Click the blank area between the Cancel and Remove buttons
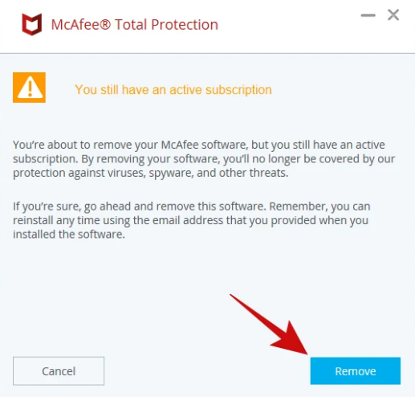The width and height of the screenshot is (415, 397). tap(207, 370)
